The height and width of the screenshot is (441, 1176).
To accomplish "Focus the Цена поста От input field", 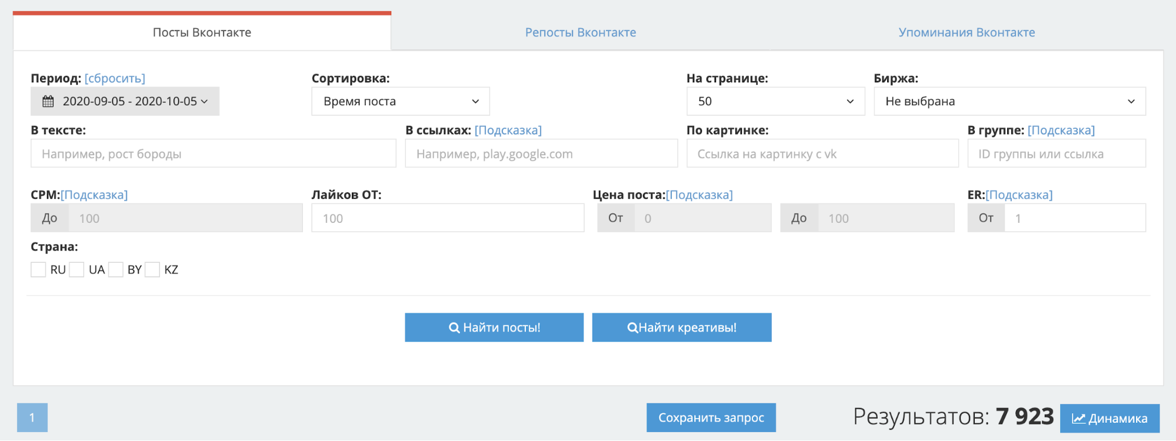I will pos(702,218).
